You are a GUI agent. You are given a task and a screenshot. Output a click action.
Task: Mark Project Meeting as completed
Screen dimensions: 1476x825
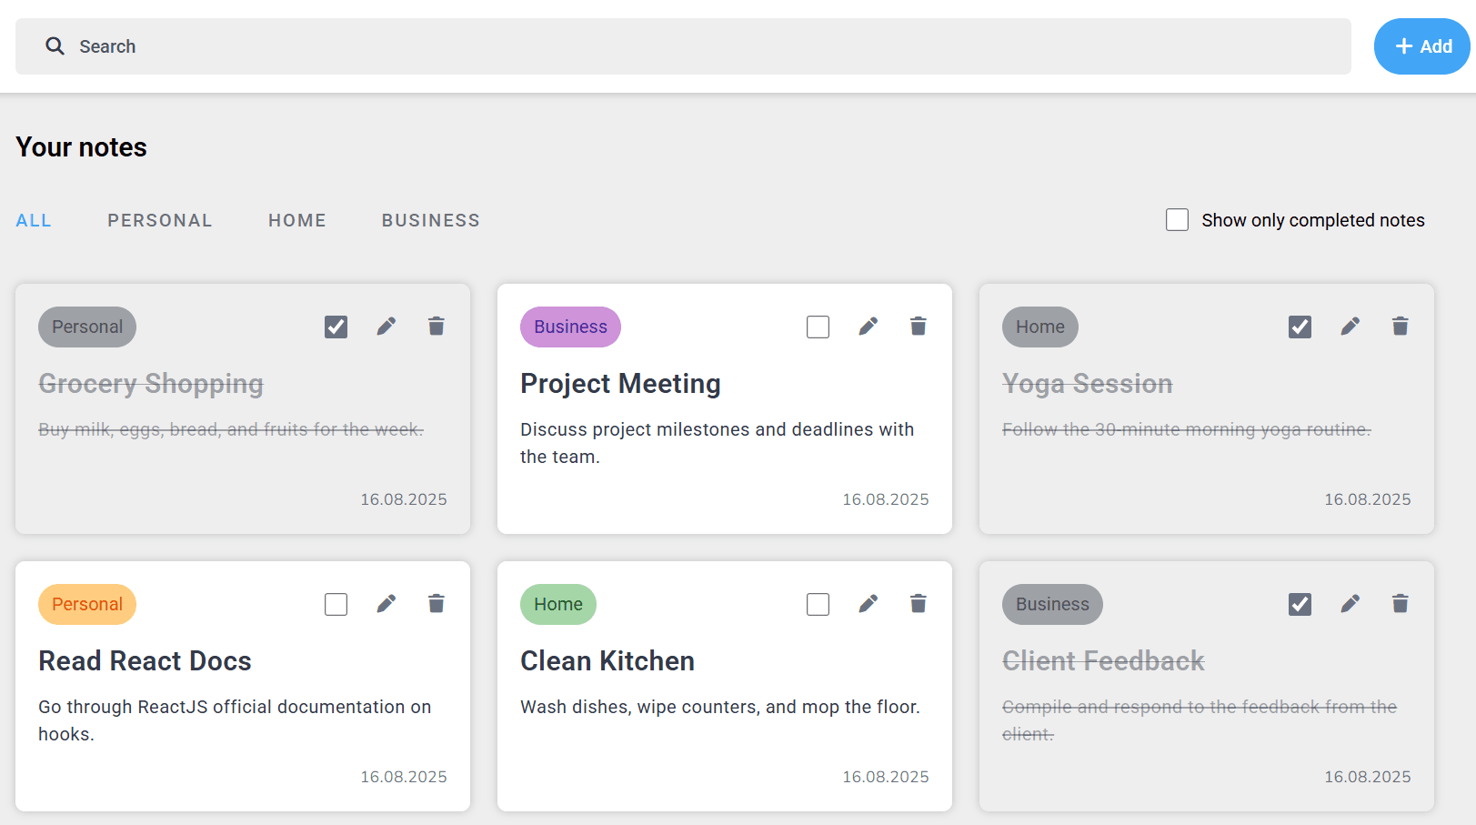pyautogui.click(x=818, y=327)
